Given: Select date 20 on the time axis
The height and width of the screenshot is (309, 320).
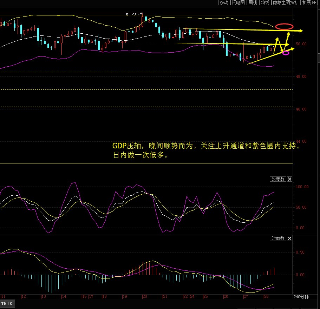Looking at the screenshot, I should (x=145, y=297).
